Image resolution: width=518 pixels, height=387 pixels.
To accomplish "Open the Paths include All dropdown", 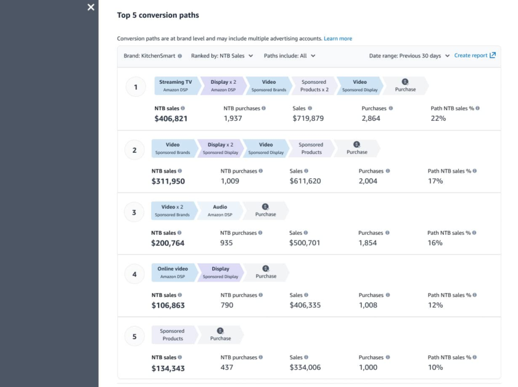I will [289, 56].
